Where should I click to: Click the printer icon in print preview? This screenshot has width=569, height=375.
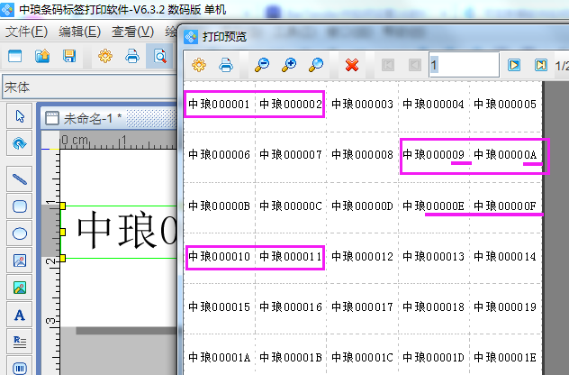(226, 66)
